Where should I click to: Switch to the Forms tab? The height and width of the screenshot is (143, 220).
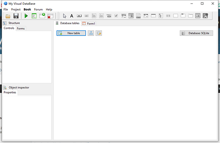point(21,29)
